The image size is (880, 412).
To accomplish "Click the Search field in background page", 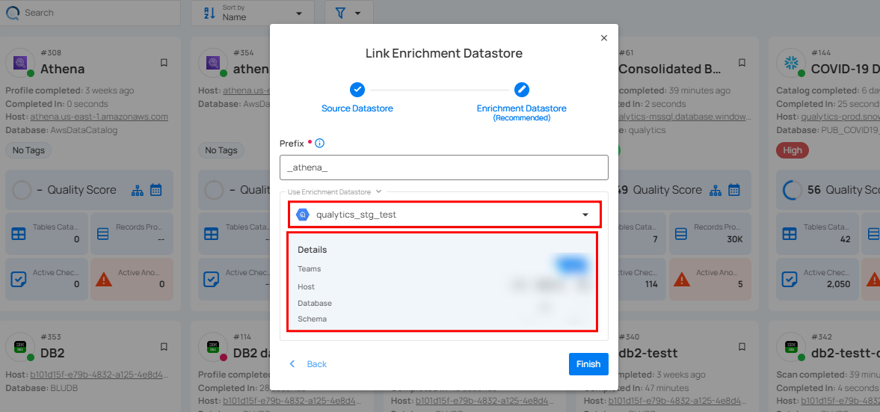I will (90, 13).
